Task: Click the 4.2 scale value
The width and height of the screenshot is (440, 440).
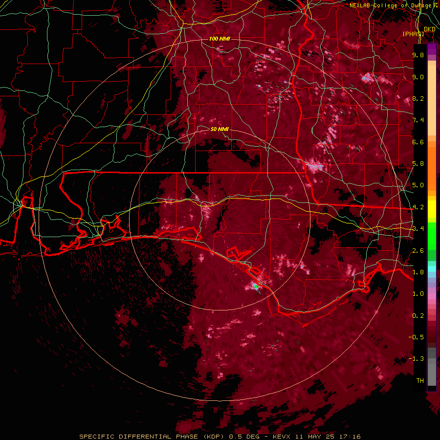Action: (418, 207)
